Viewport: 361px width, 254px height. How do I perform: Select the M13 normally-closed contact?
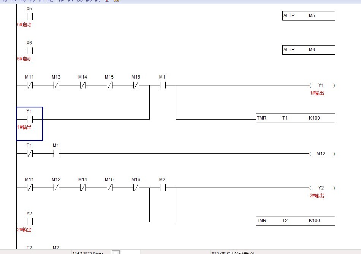[x=56, y=85]
